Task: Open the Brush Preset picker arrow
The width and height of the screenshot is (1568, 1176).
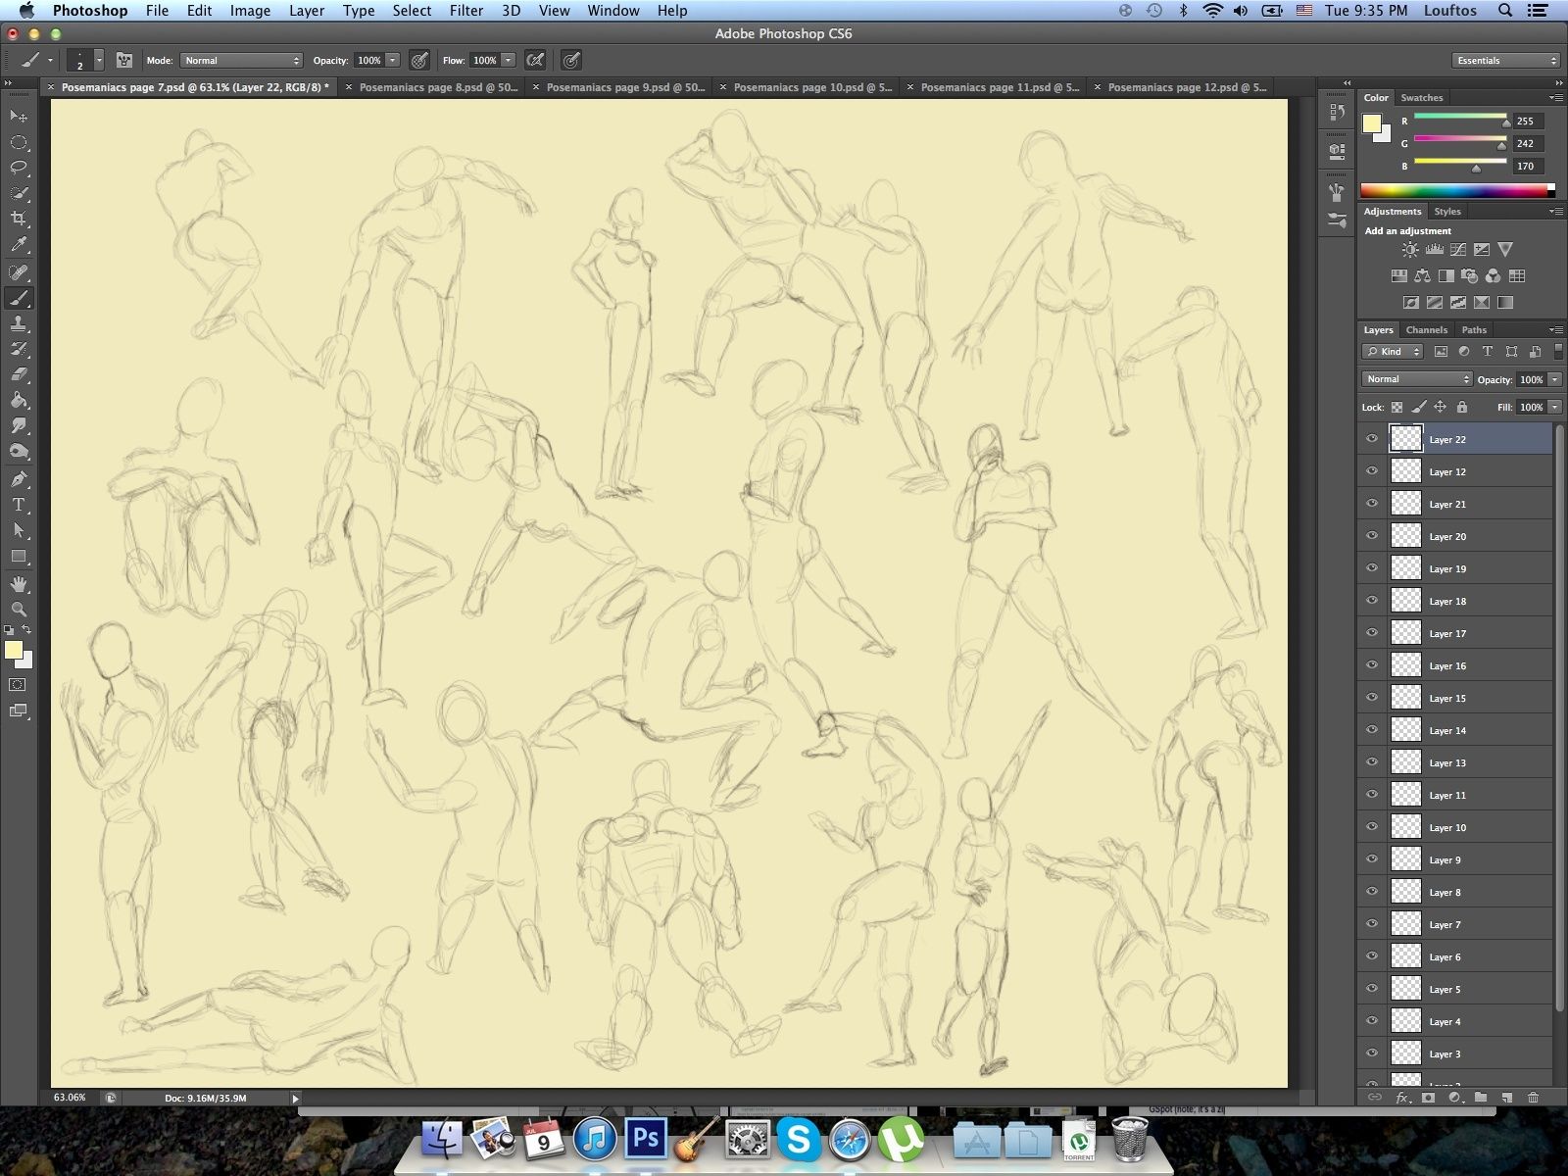Action: pos(99,61)
